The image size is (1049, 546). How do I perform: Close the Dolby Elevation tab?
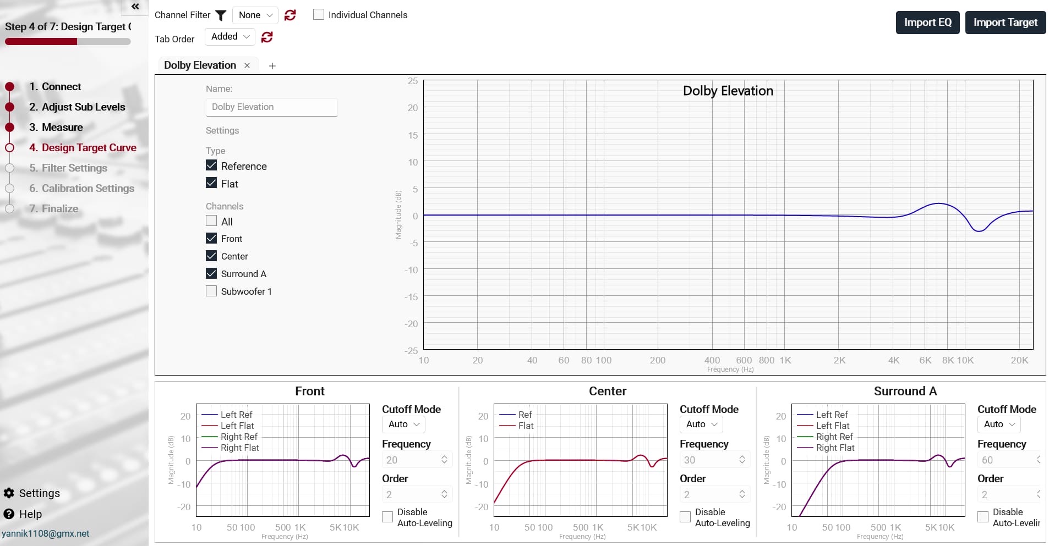(x=247, y=65)
